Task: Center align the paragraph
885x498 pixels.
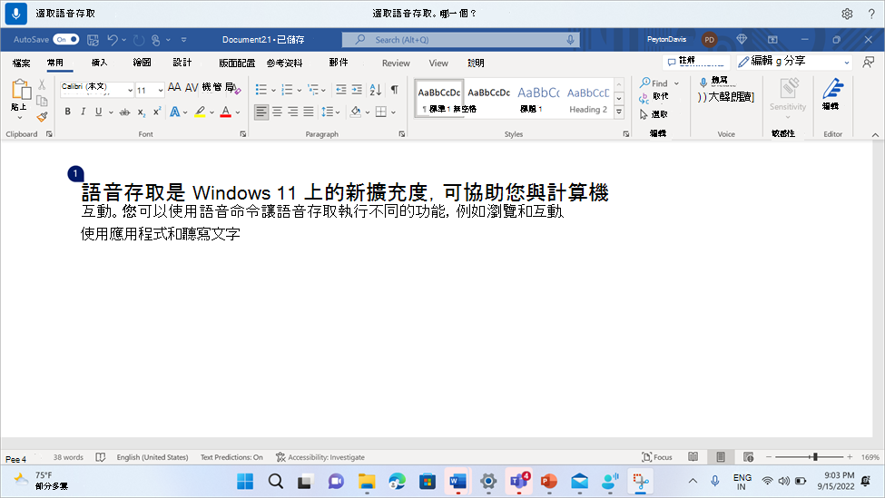Action: pyautogui.click(x=277, y=112)
